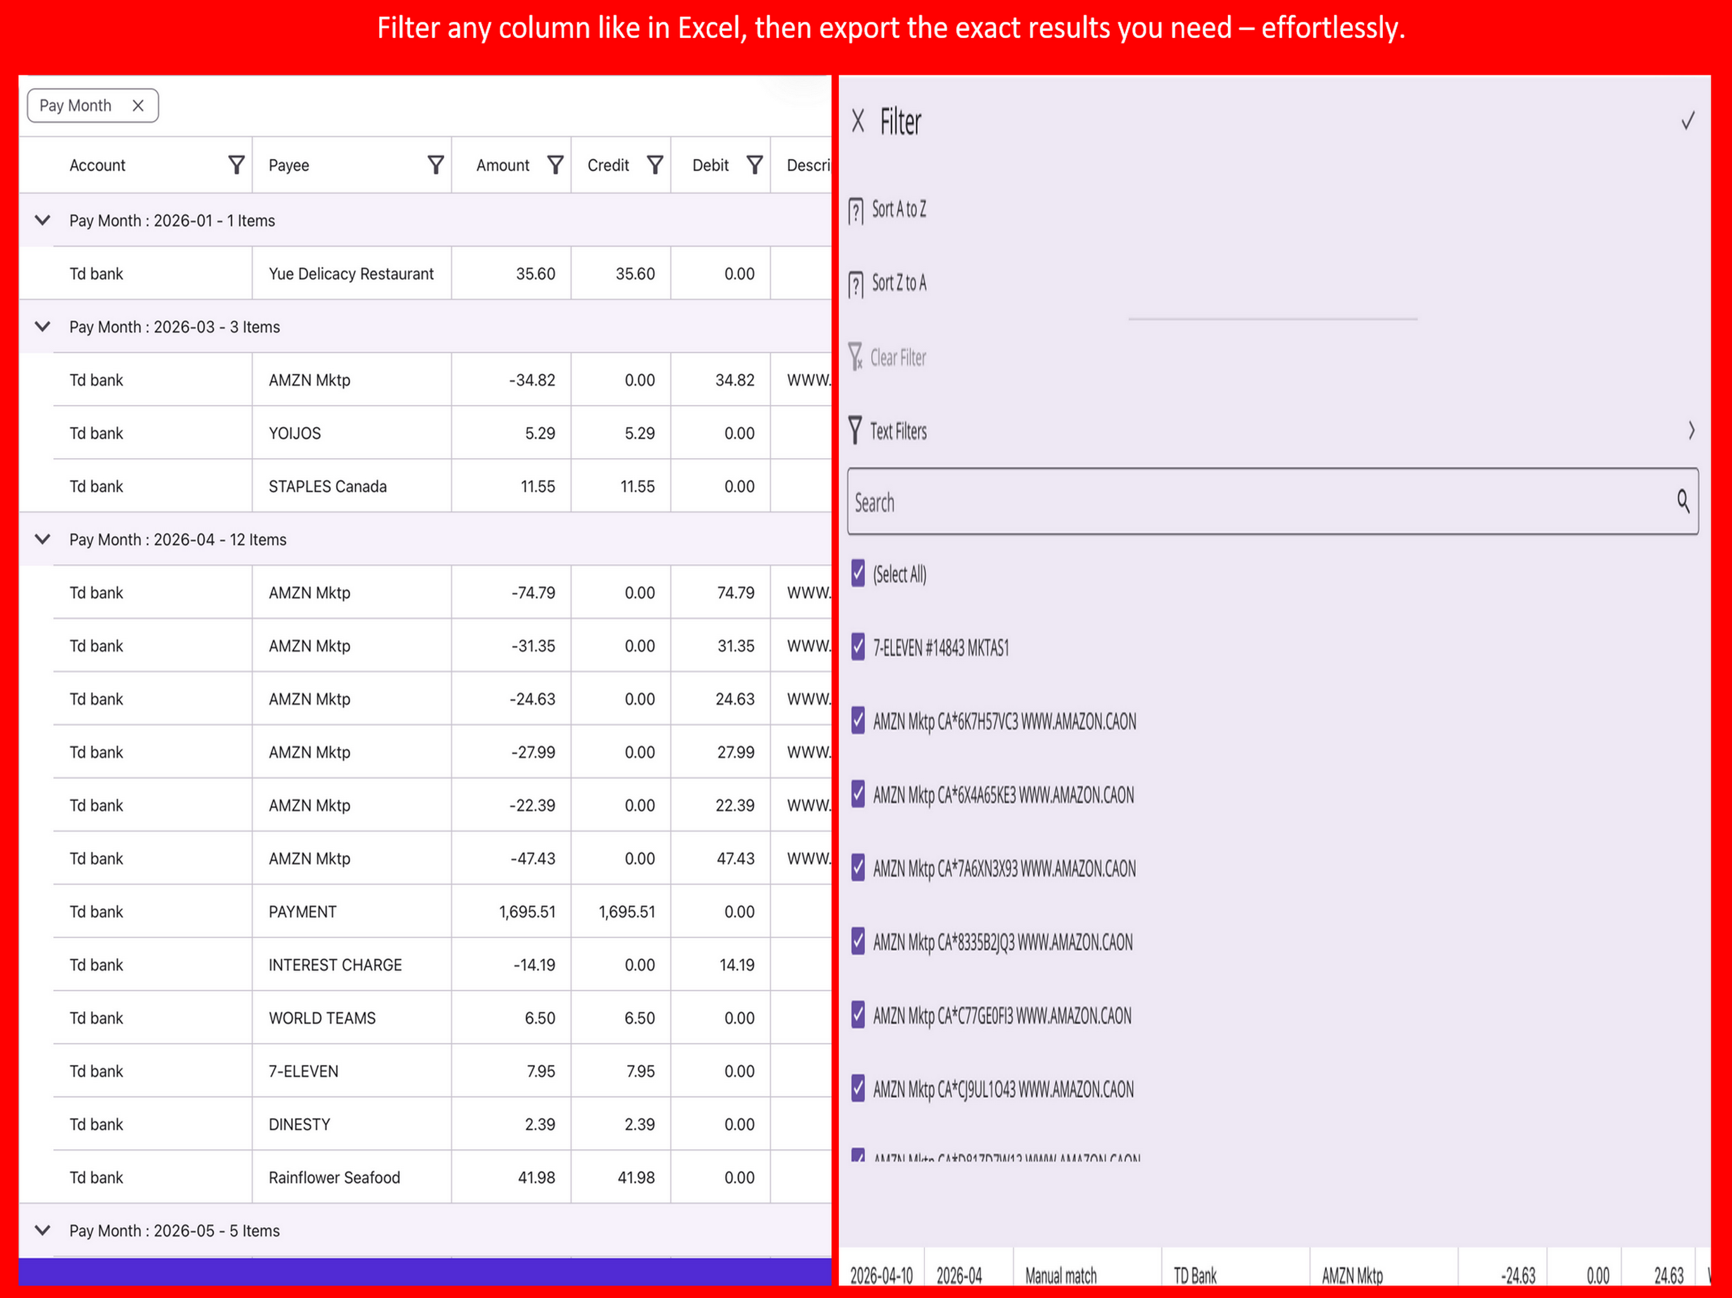Select the PAYMENT payee cell
The width and height of the screenshot is (1732, 1298).
tap(352, 911)
